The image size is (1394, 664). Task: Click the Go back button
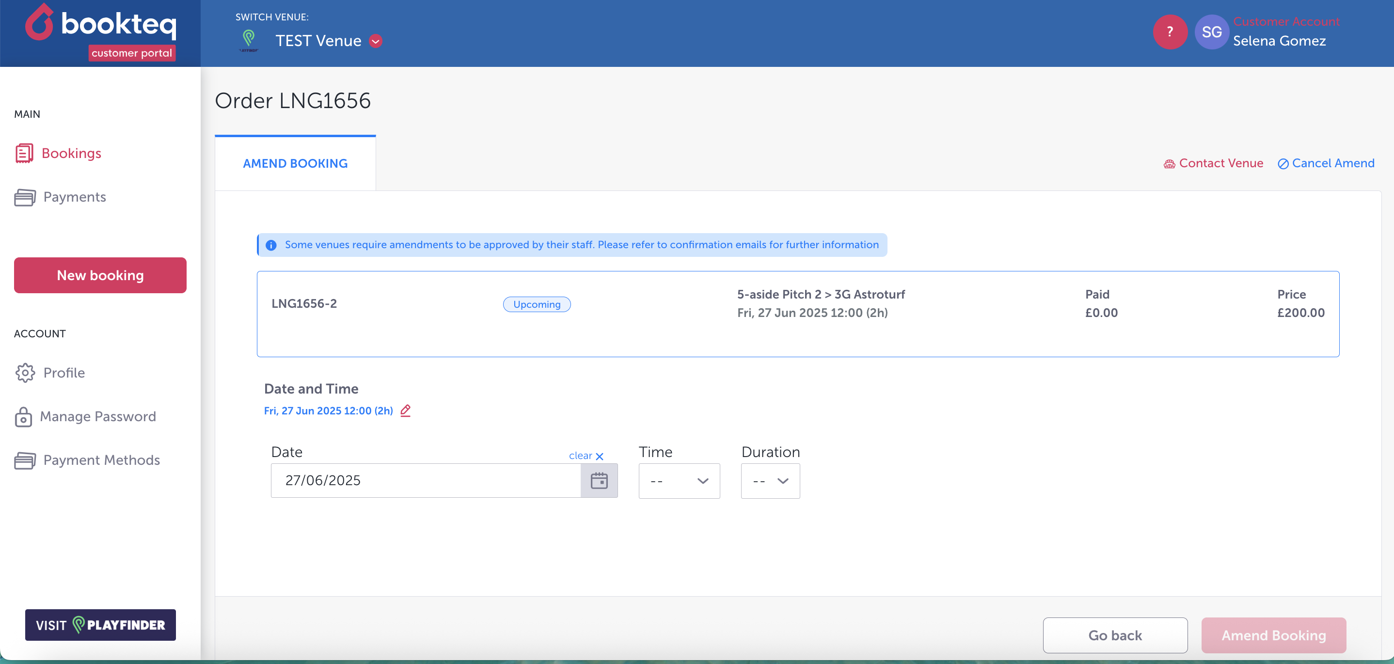[1115, 635]
